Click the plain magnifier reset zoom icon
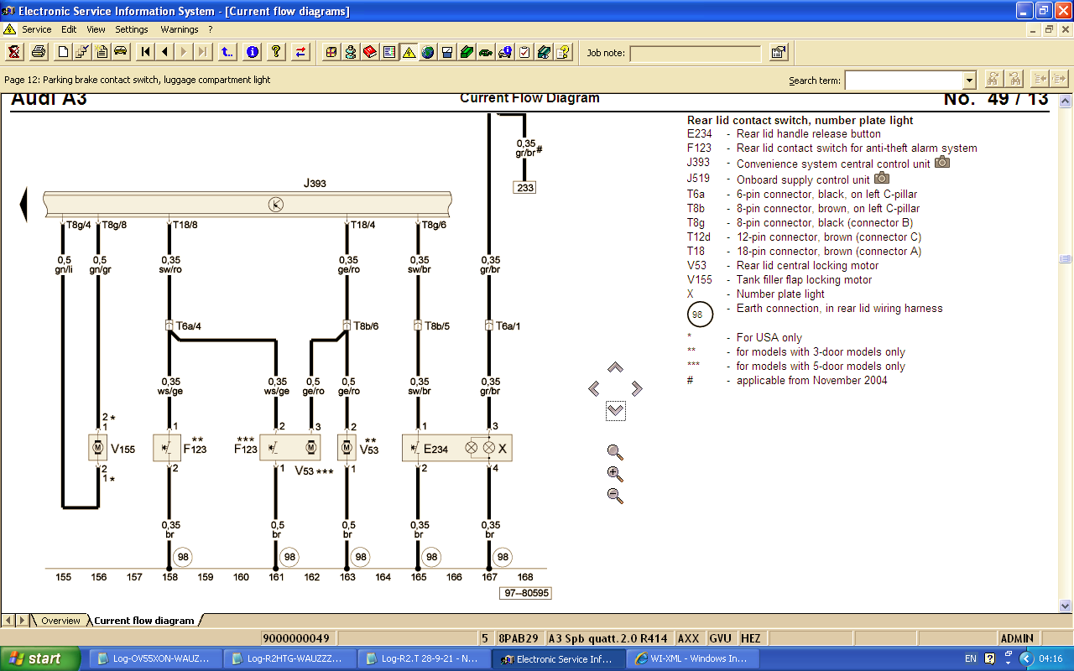 click(615, 452)
